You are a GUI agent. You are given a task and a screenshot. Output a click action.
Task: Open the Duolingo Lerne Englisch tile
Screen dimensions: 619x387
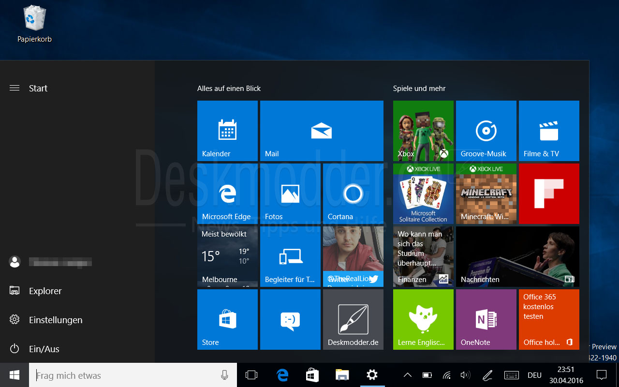[x=423, y=319]
